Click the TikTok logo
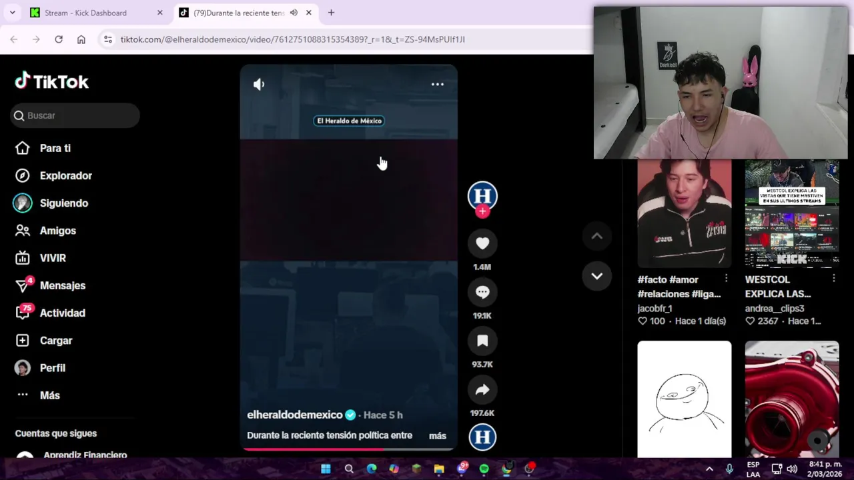Image resolution: width=854 pixels, height=480 pixels. point(52,81)
